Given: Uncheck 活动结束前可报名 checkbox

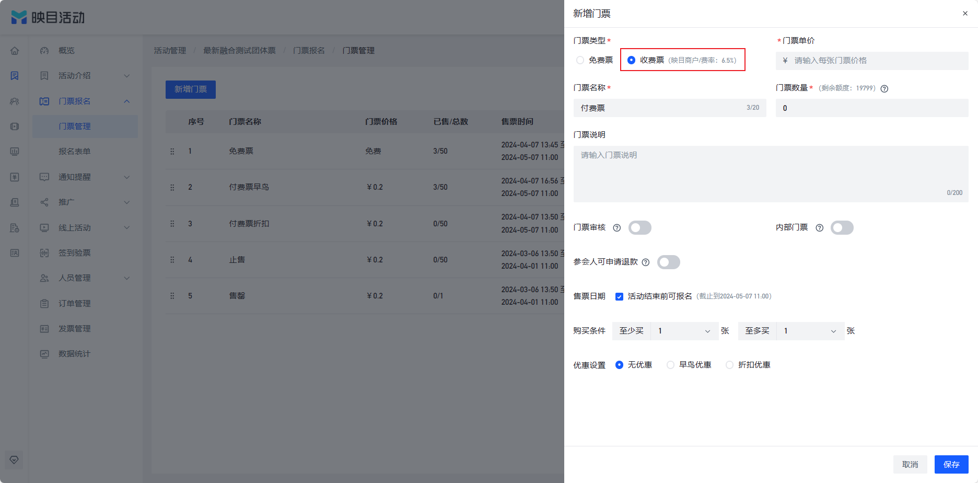Looking at the screenshot, I should tap(619, 297).
